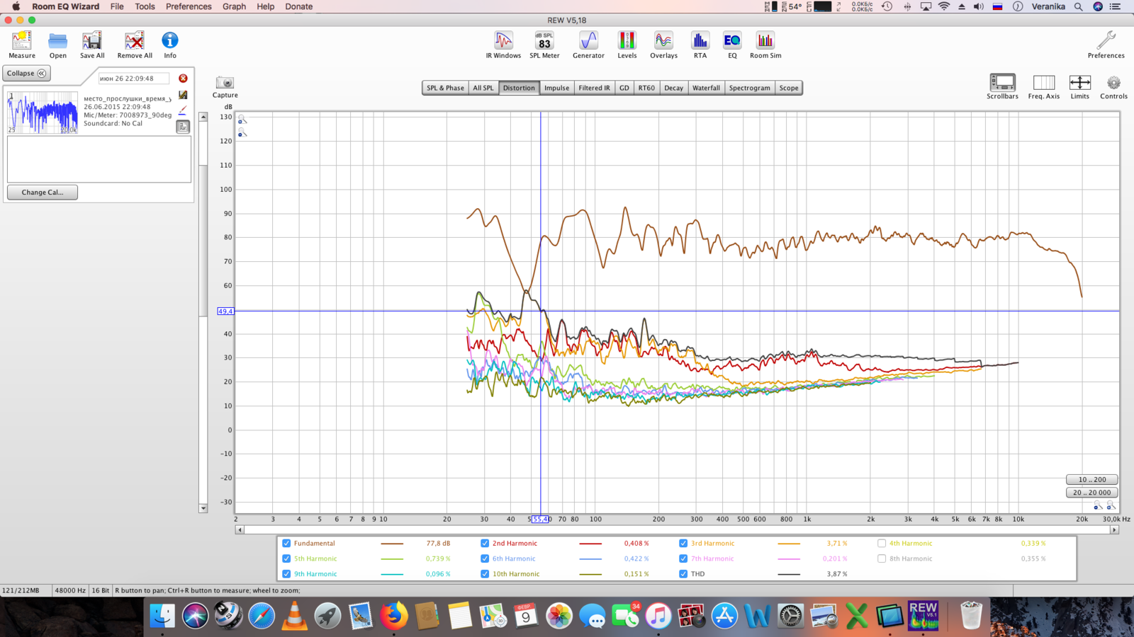Uncheck the 6th Harmonic checkbox

pyautogui.click(x=485, y=558)
